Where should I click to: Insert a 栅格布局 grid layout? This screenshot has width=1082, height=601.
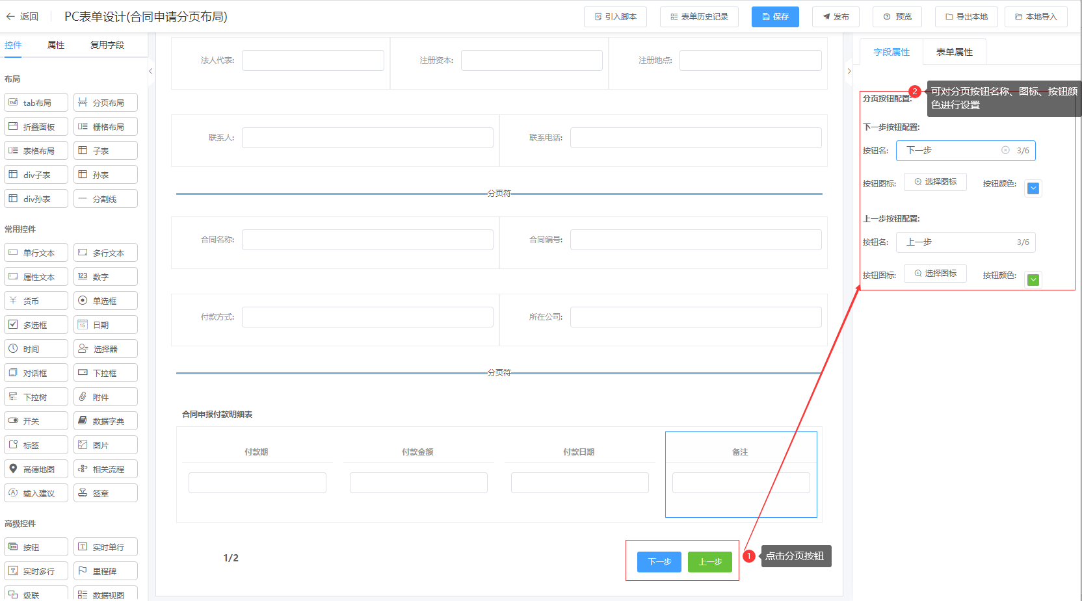pyautogui.click(x=105, y=127)
